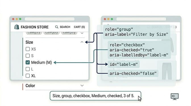
Task: Expand the Color filter section chevron
Action: [82, 86]
